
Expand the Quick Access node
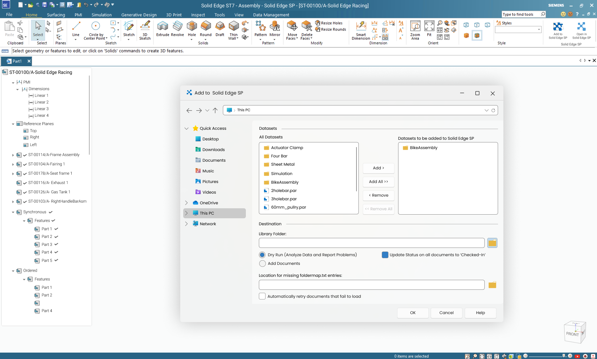tap(187, 128)
